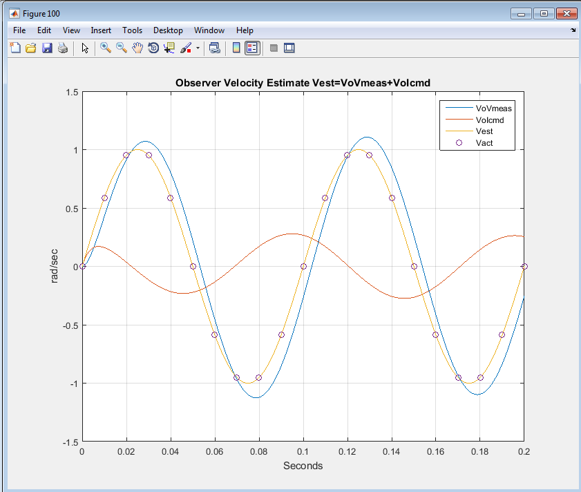The width and height of the screenshot is (581, 492).
Task: Open the Edit menu
Action: (44, 30)
